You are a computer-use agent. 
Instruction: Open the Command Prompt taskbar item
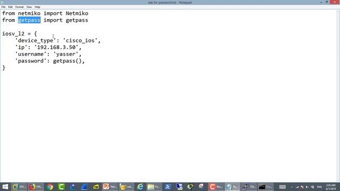coord(266,187)
